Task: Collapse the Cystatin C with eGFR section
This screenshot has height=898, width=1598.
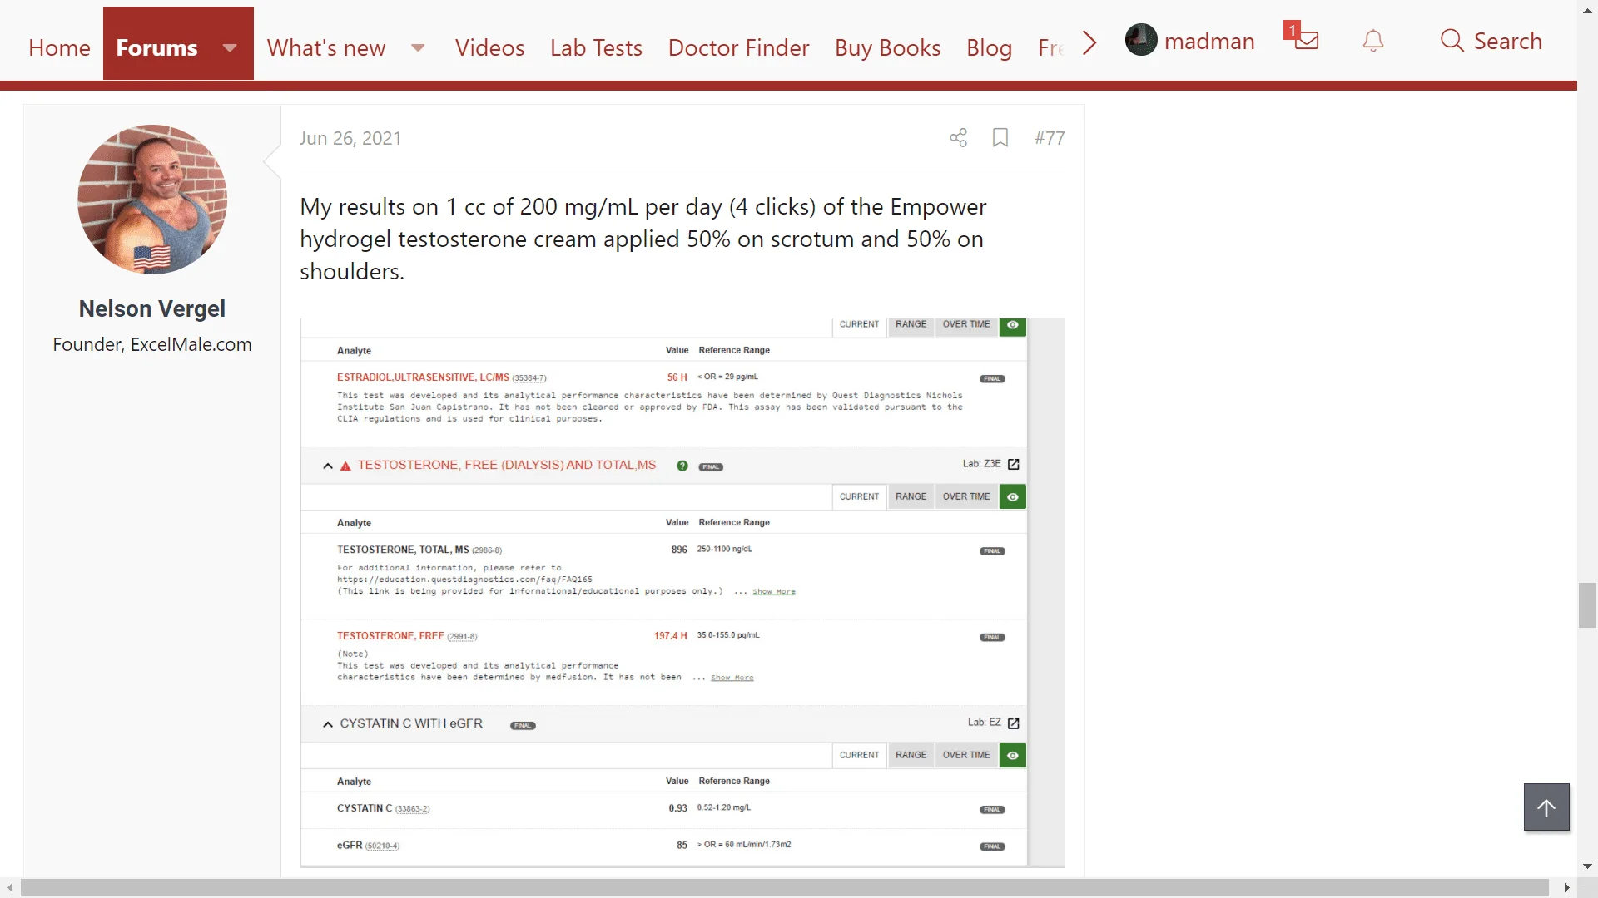Action: point(328,724)
